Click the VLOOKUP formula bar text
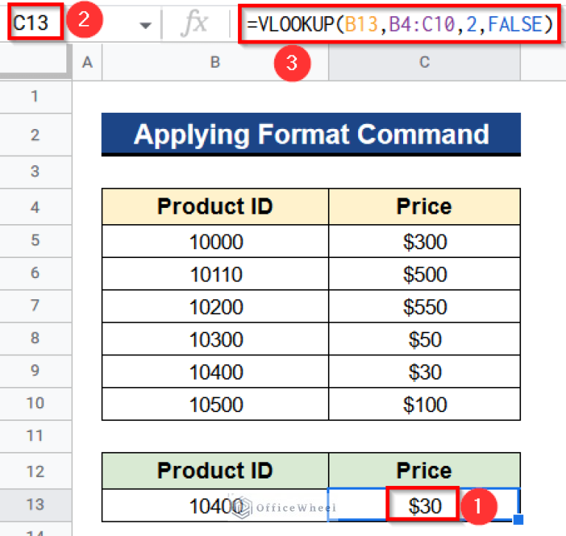This screenshot has height=536, width=566. point(399,24)
